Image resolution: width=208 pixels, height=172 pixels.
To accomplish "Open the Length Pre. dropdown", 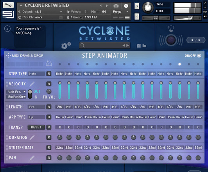I will click(x=36, y=107).
